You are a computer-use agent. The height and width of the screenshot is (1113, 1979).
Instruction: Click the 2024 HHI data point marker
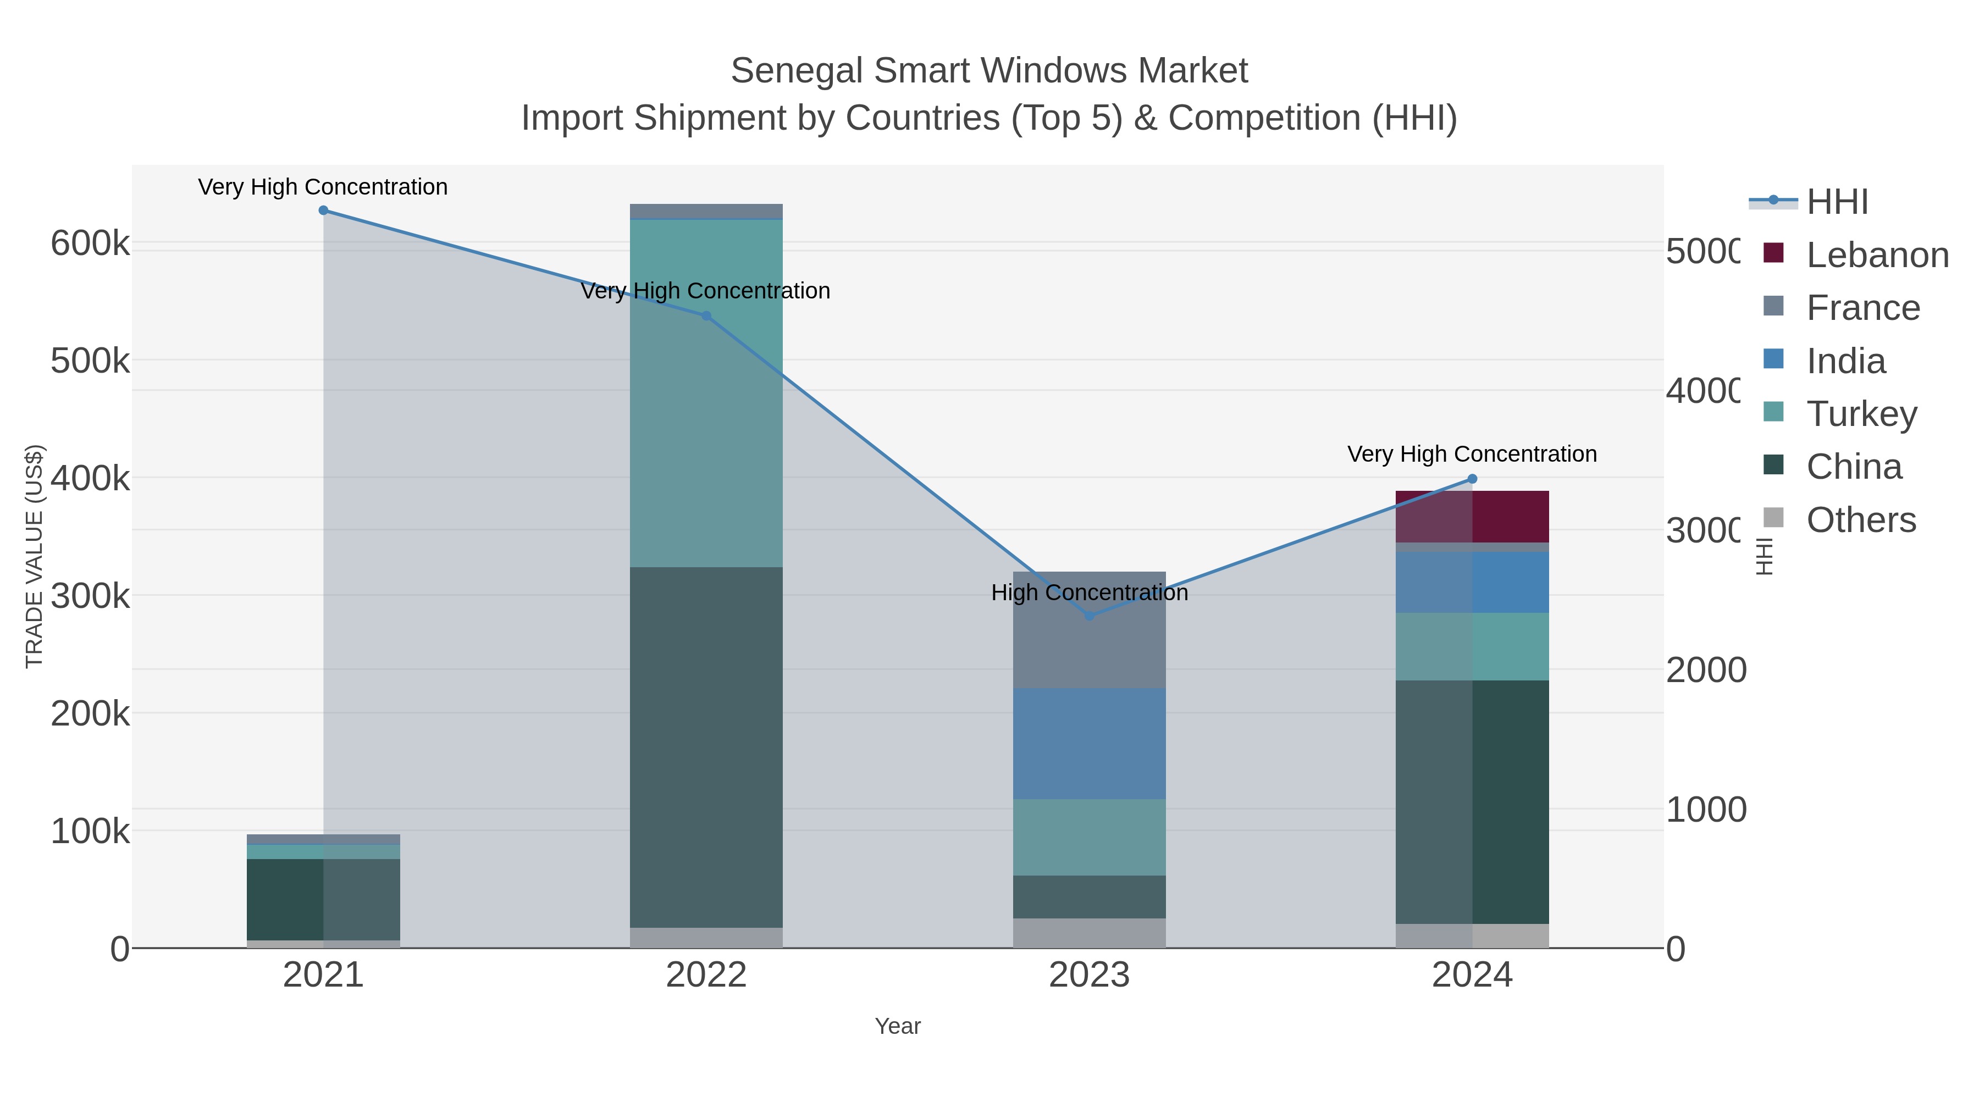1473,479
